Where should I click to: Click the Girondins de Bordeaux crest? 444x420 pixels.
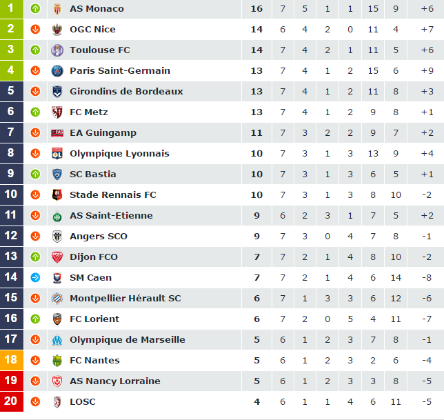[57, 92]
